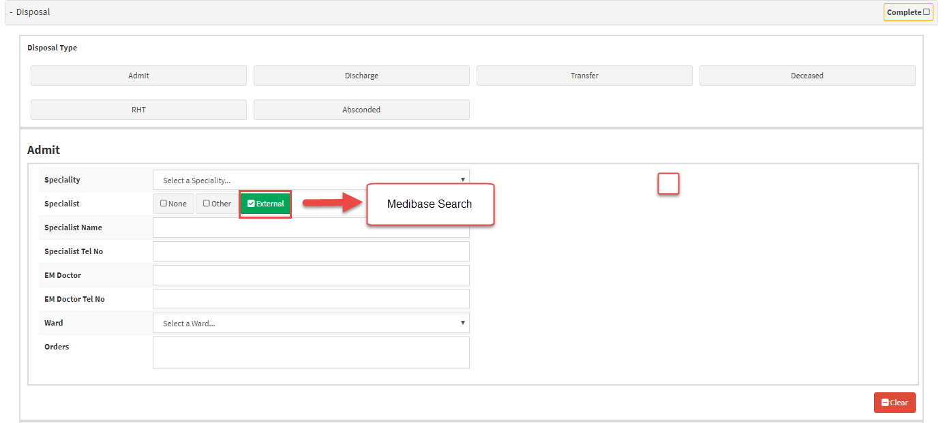
Task: Open the Select a Ward dropdown
Action: pyautogui.click(x=311, y=324)
